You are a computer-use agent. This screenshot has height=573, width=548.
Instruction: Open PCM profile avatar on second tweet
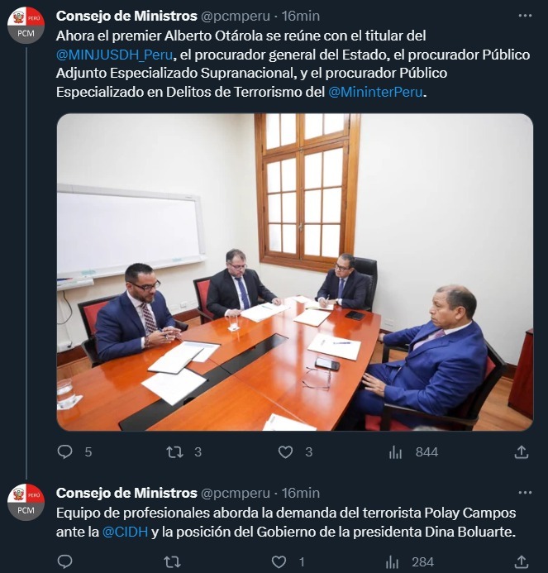coord(26,502)
